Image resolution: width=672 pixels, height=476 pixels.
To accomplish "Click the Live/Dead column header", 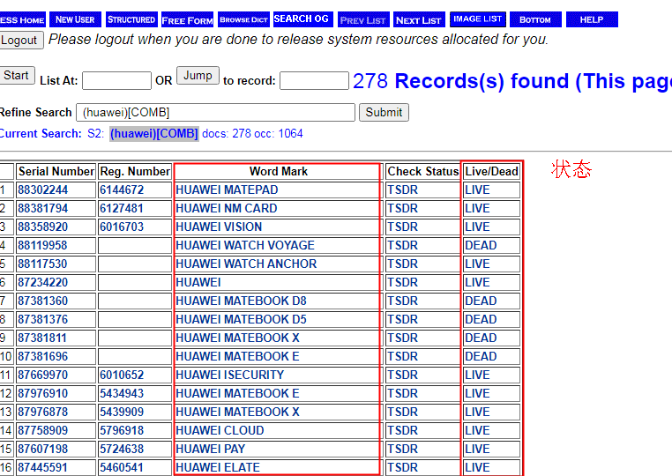I will 492,171.
